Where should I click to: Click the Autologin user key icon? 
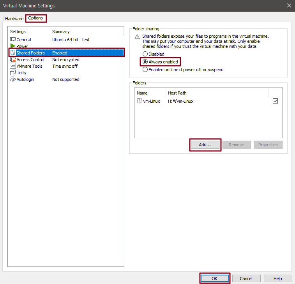tap(13, 79)
